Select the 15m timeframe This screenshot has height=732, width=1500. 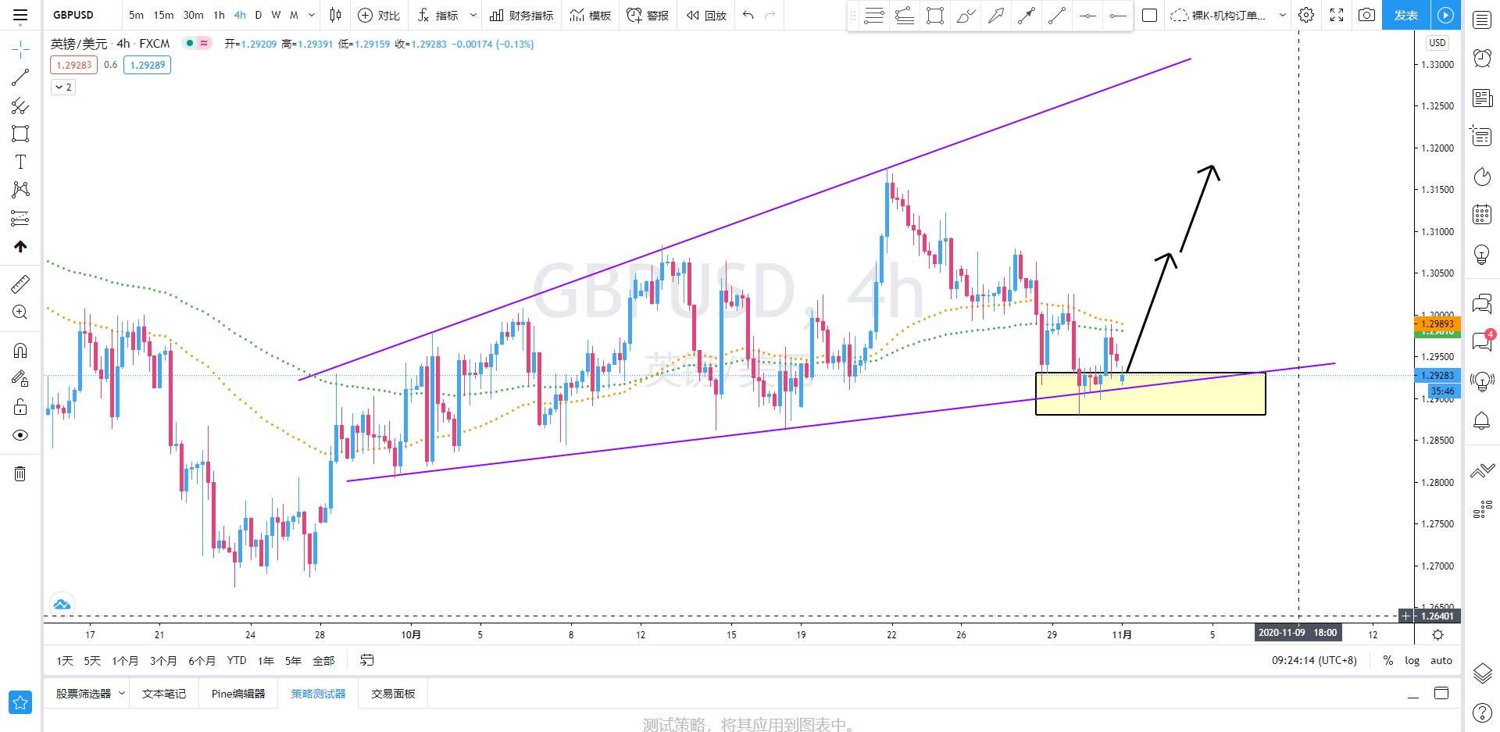(x=163, y=15)
